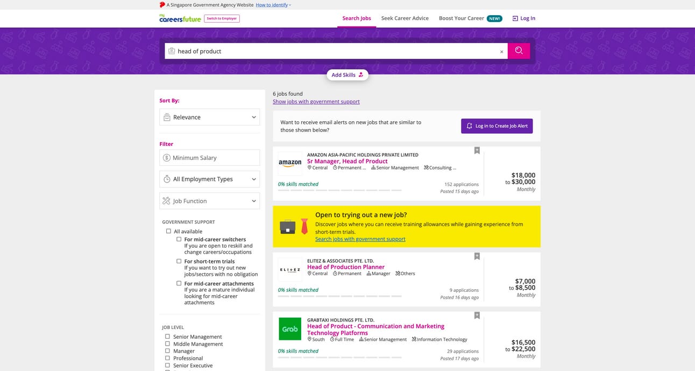The width and height of the screenshot is (695, 371).
Task: Open Search jobs with government support link
Action: tap(360, 239)
